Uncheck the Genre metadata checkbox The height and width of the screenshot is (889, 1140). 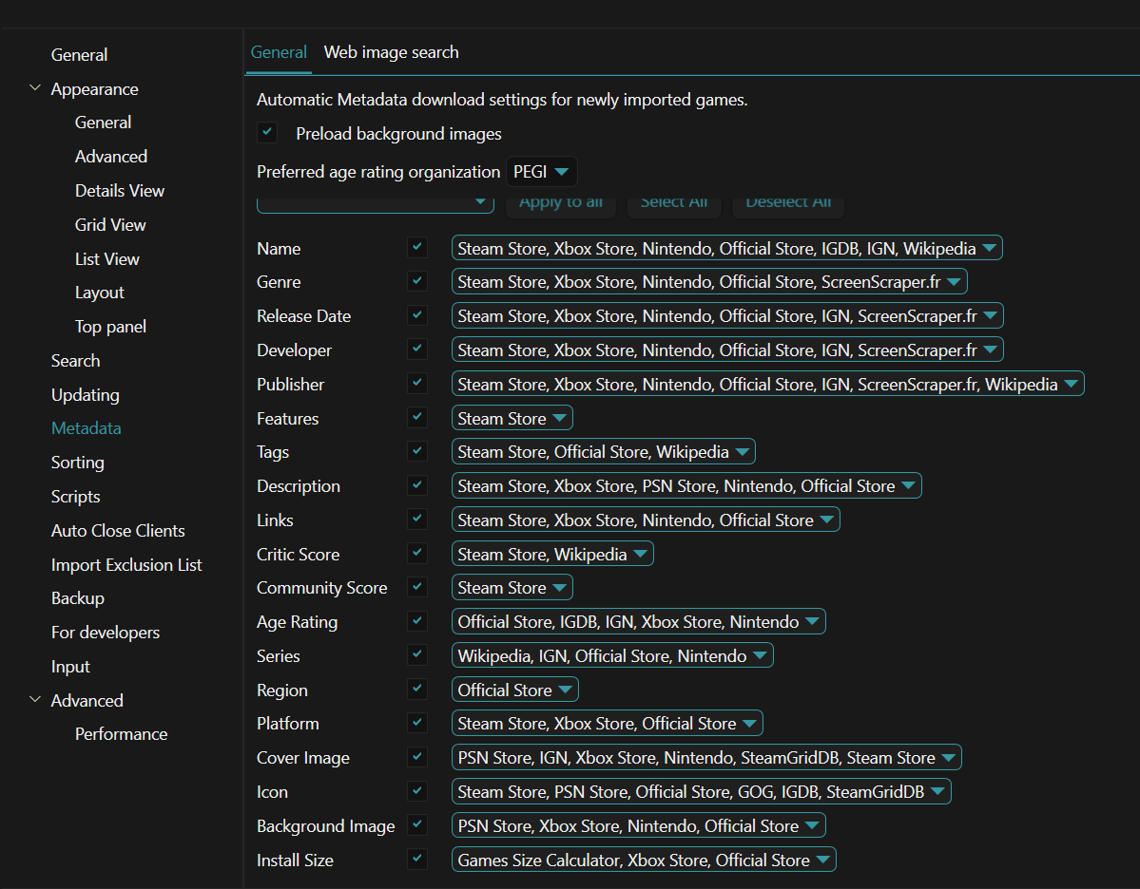[417, 280]
